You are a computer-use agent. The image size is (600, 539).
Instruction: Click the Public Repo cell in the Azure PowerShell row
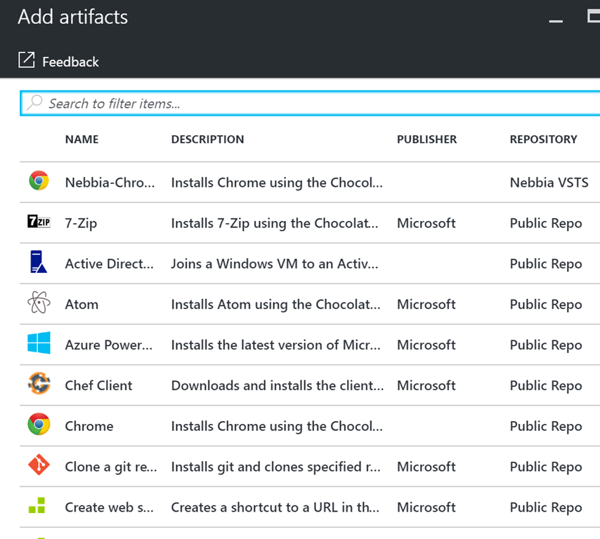pyautogui.click(x=546, y=345)
